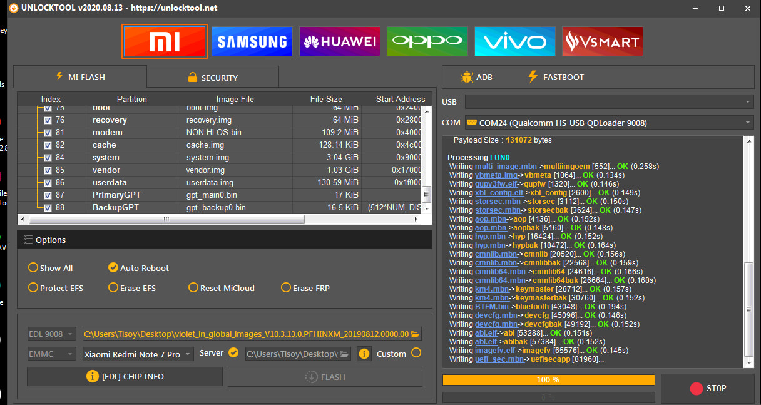The image size is (761, 405).
Task: Sort by the Partition column header
Action: click(x=132, y=99)
